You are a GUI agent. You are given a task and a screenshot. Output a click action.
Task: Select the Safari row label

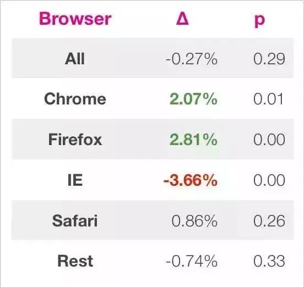tap(75, 220)
